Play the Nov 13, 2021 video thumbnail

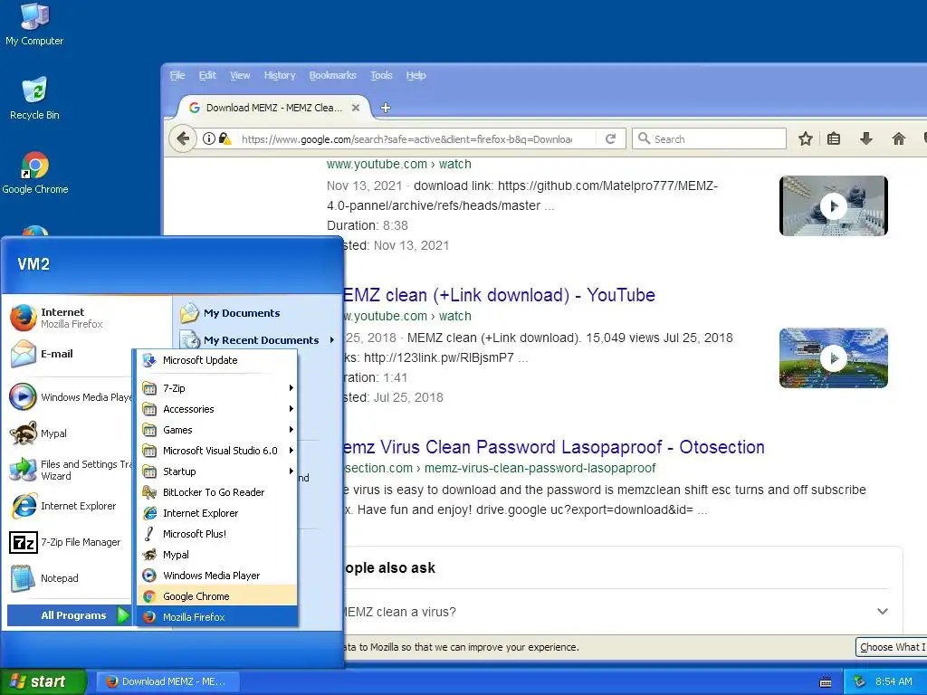[834, 205]
